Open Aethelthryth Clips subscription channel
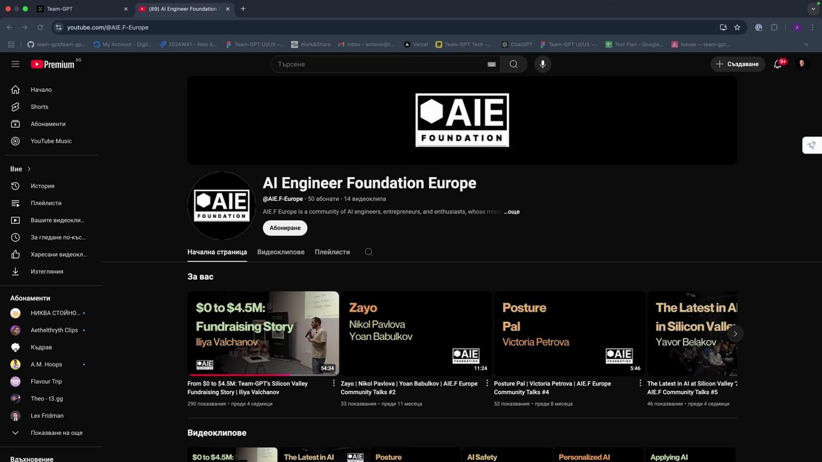This screenshot has height=462, width=822. click(x=51, y=330)
